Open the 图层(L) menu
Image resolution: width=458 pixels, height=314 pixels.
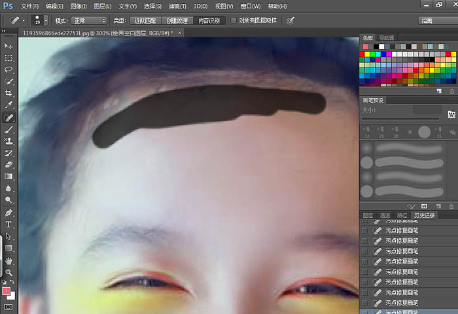[103, 6]
